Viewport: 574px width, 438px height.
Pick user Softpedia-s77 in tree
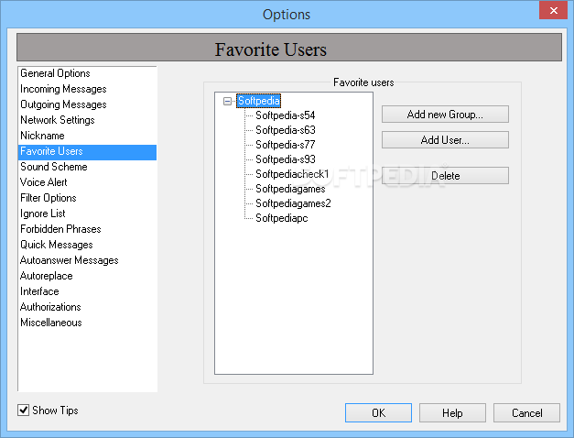pyautogui.click(x=286, y=145)
